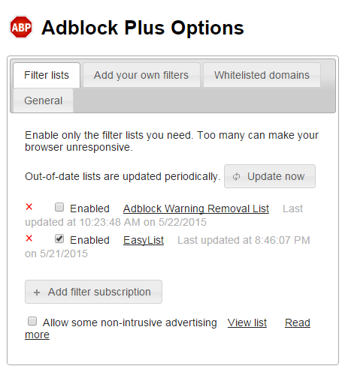The width and height of the screenshot is (345, 372).
Task: Click the ABP stop-sign logo
Action: click(21, 27)
